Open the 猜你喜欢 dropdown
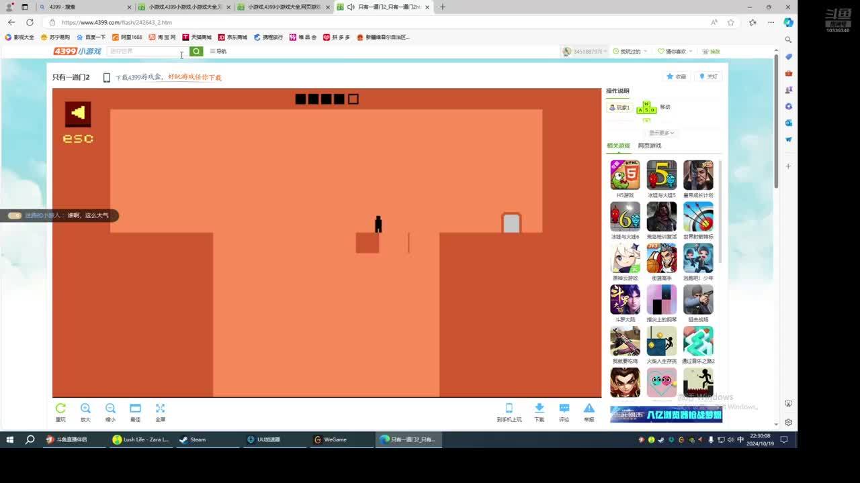 point(674,52)
